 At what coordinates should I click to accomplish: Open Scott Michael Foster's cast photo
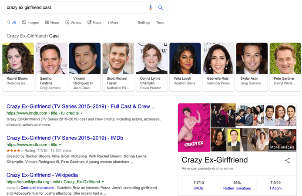click(x=118, y=58)
